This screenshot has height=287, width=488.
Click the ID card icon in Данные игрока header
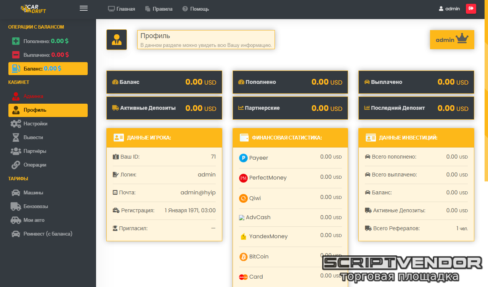coord(119,138)
